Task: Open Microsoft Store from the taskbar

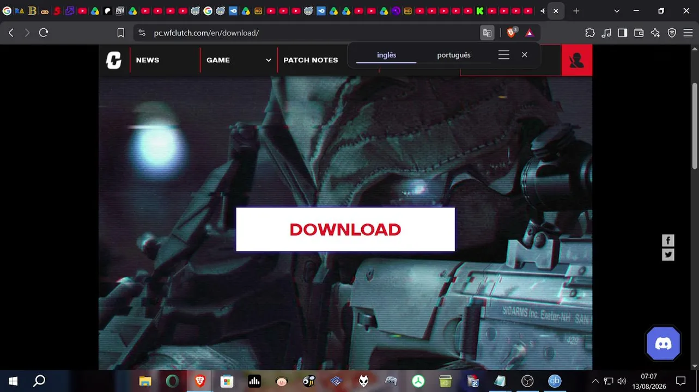Action: [227, 381]
